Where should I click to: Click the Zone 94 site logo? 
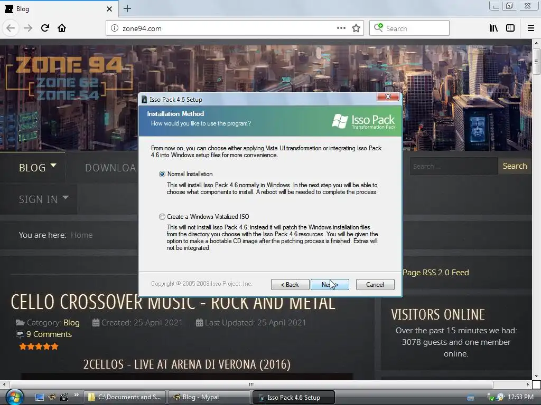point(68,79)
